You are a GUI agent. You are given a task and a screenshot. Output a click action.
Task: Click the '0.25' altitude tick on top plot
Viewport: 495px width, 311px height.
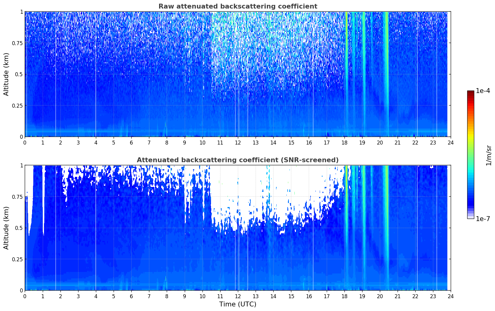[17, 105]
